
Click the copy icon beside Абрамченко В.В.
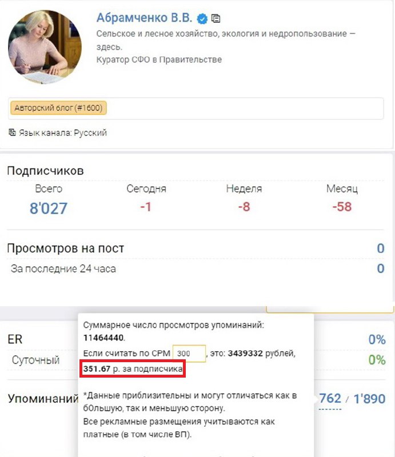click(x=216, y=19)
